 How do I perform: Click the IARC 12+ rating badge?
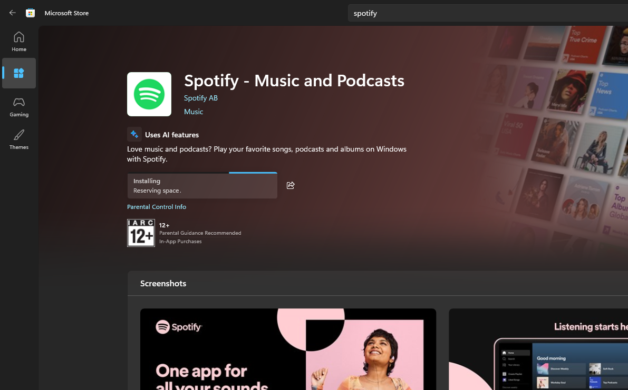[141, 233]
